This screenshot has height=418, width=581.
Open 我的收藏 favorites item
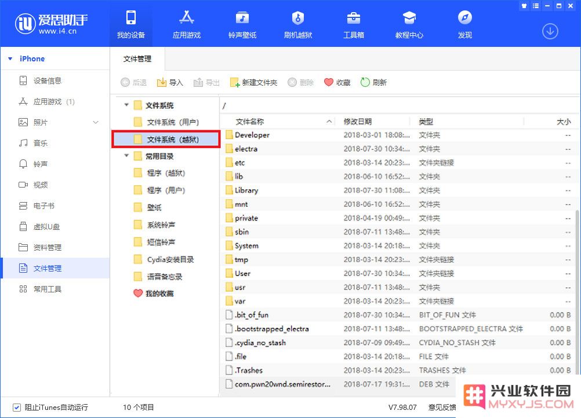click(x=154, y=294)
